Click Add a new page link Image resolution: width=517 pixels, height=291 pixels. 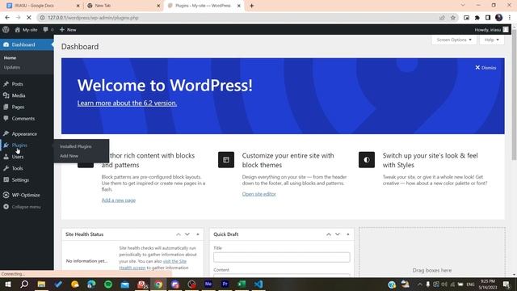point(119,200)
